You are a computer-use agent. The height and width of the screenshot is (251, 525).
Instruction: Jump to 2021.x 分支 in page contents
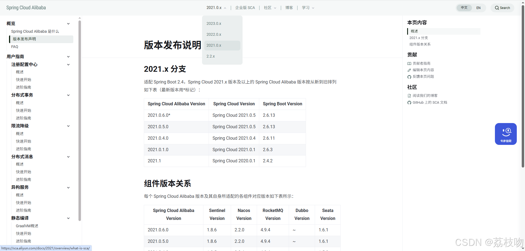click(419, 38)
